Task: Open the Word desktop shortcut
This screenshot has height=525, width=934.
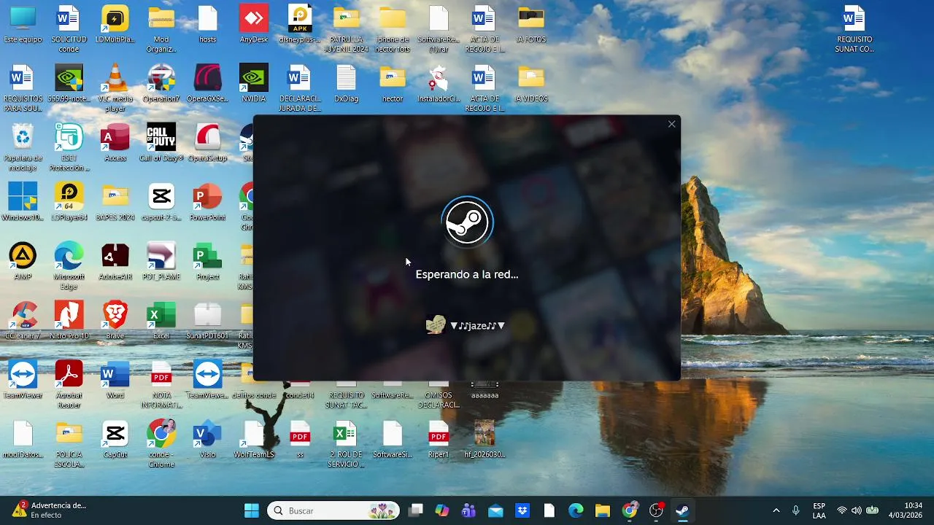Action: point(115,379)
